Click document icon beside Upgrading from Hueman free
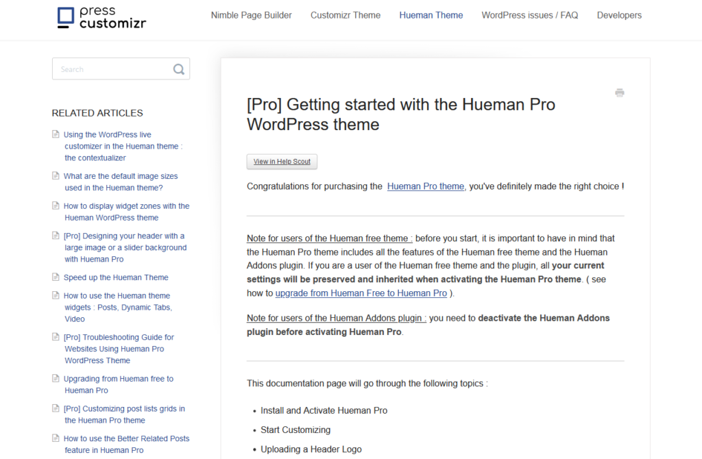This screenshot has width=702, height=459. [x=56, y=379]
